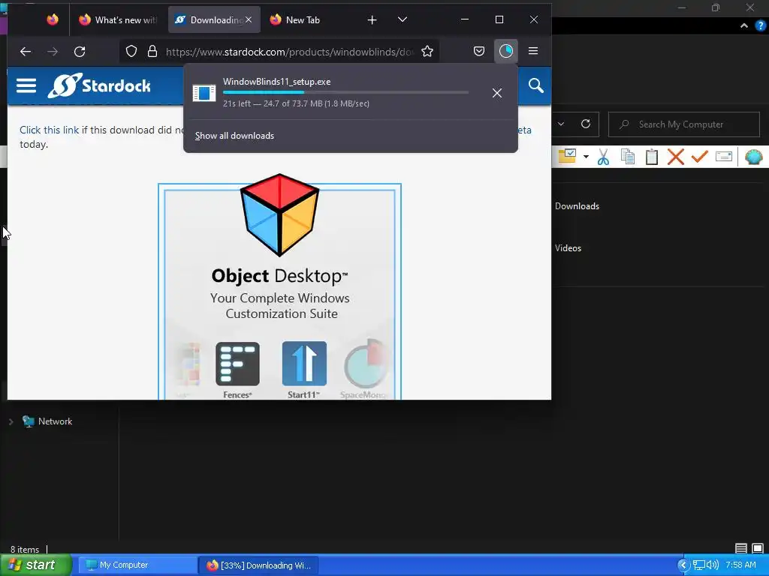Expand the Network tree node
The height and width of the screenshot is (576, 769).
click(11, 421)
